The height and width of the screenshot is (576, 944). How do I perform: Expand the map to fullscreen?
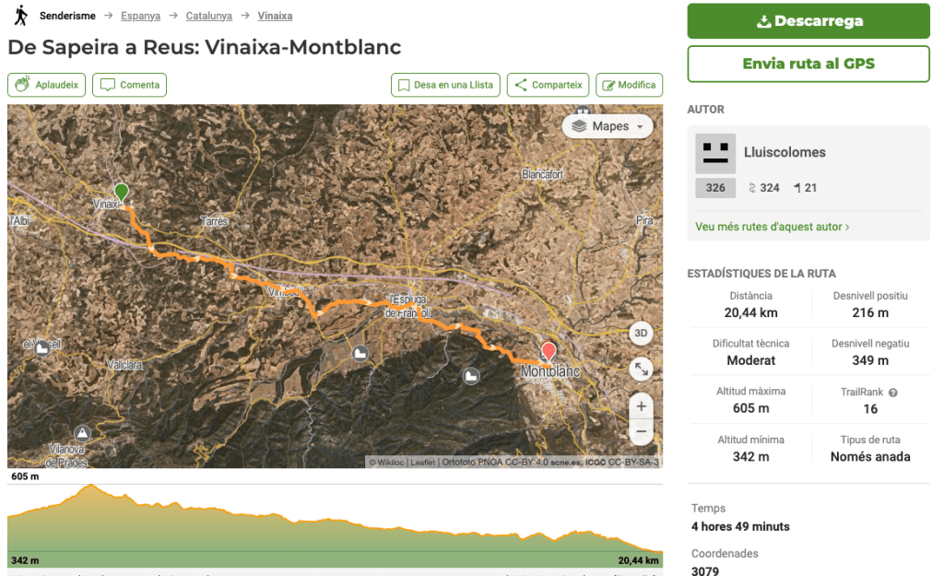(641, 370)
